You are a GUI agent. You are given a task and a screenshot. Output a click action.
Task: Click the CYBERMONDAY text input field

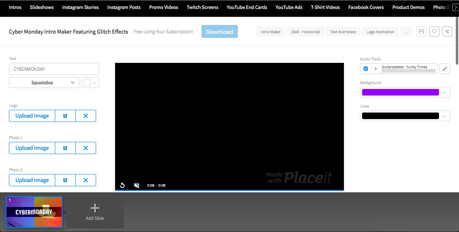54,69
